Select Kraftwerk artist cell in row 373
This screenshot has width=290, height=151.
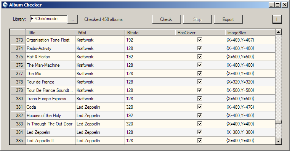coord(100,40)
